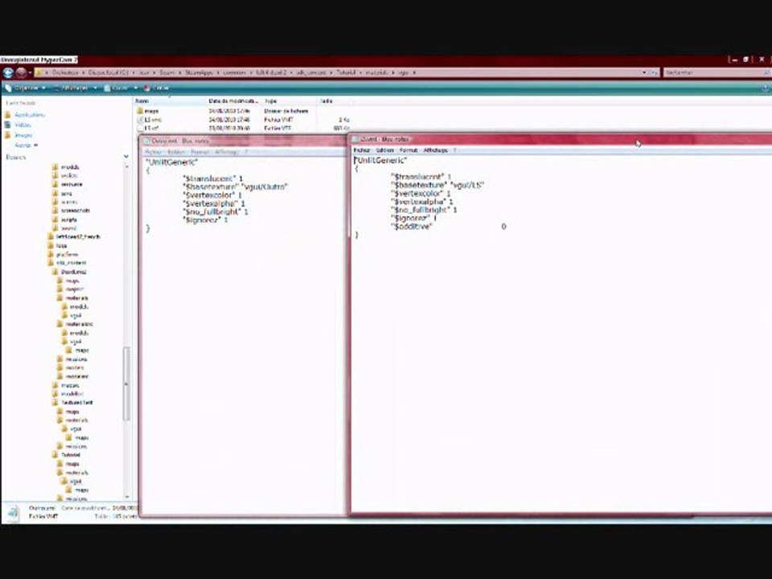772x579 pixels.
Task: Sort files by the Nom column header
Action: click(170, 101)
